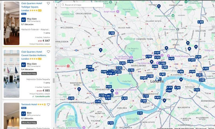Open the Tavistock Hotel title link
The image size is (215, 129).
click(x=29, y=104)
